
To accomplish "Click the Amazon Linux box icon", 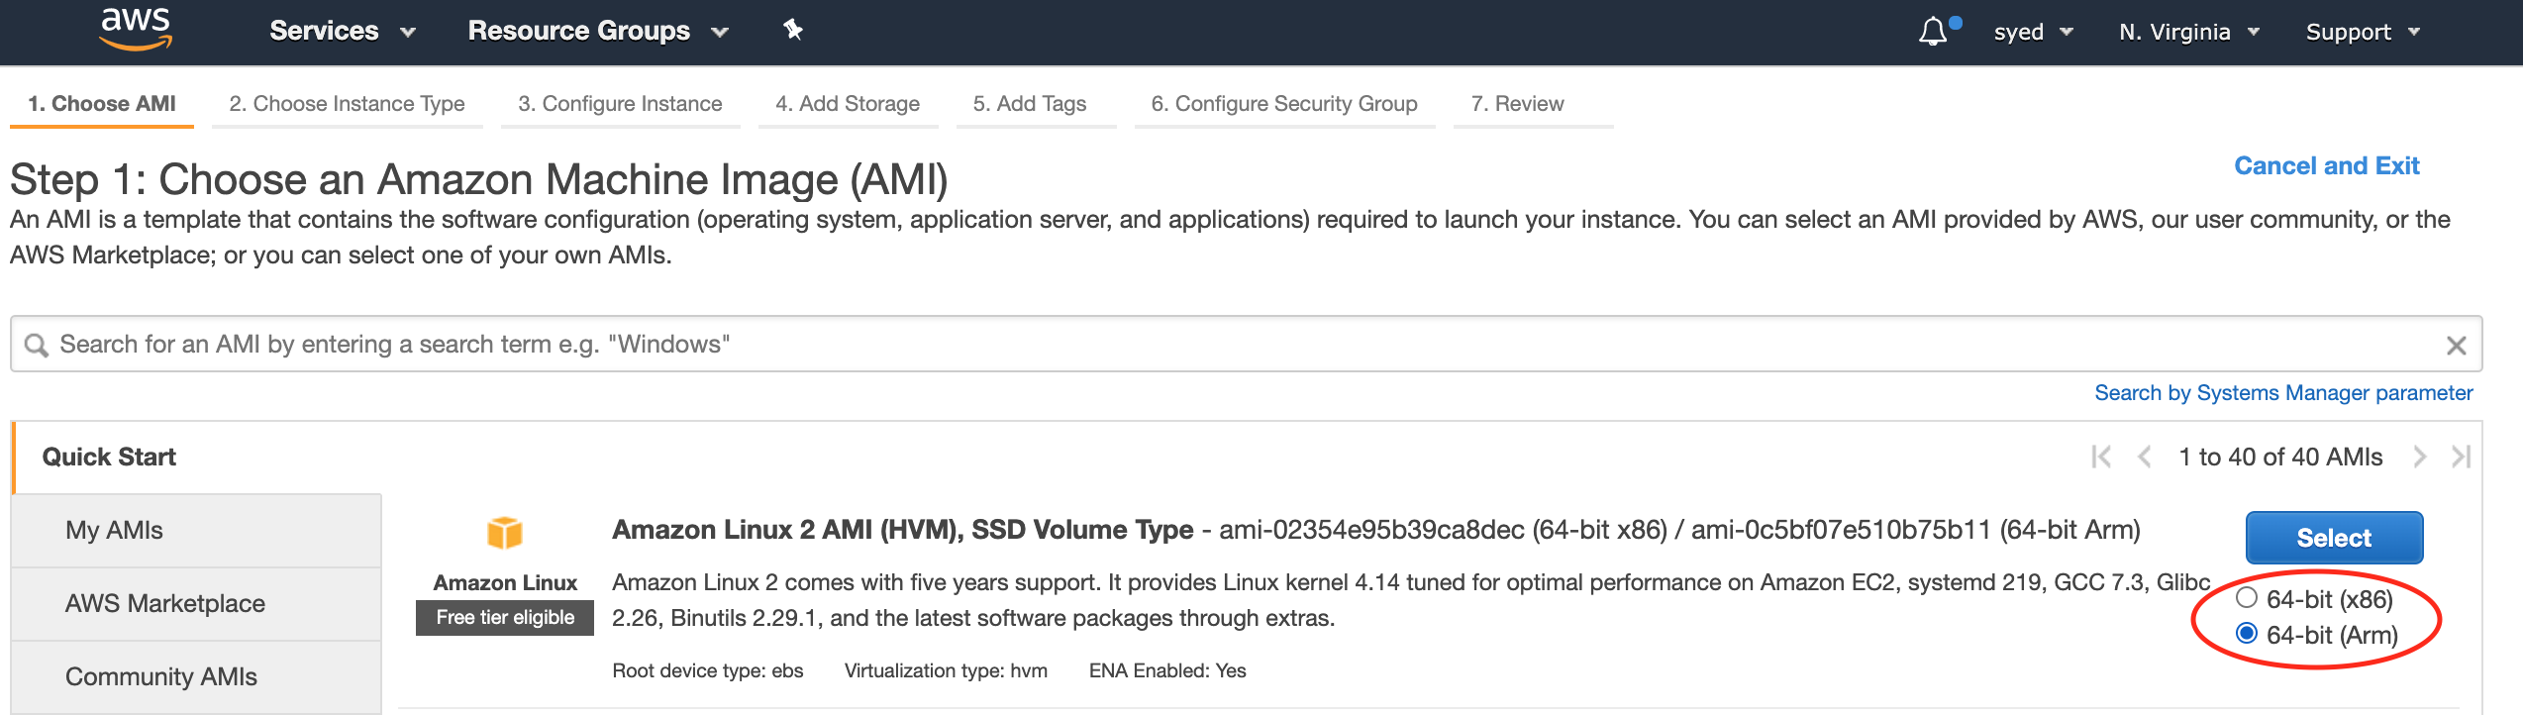I will [x=505, y=533].
